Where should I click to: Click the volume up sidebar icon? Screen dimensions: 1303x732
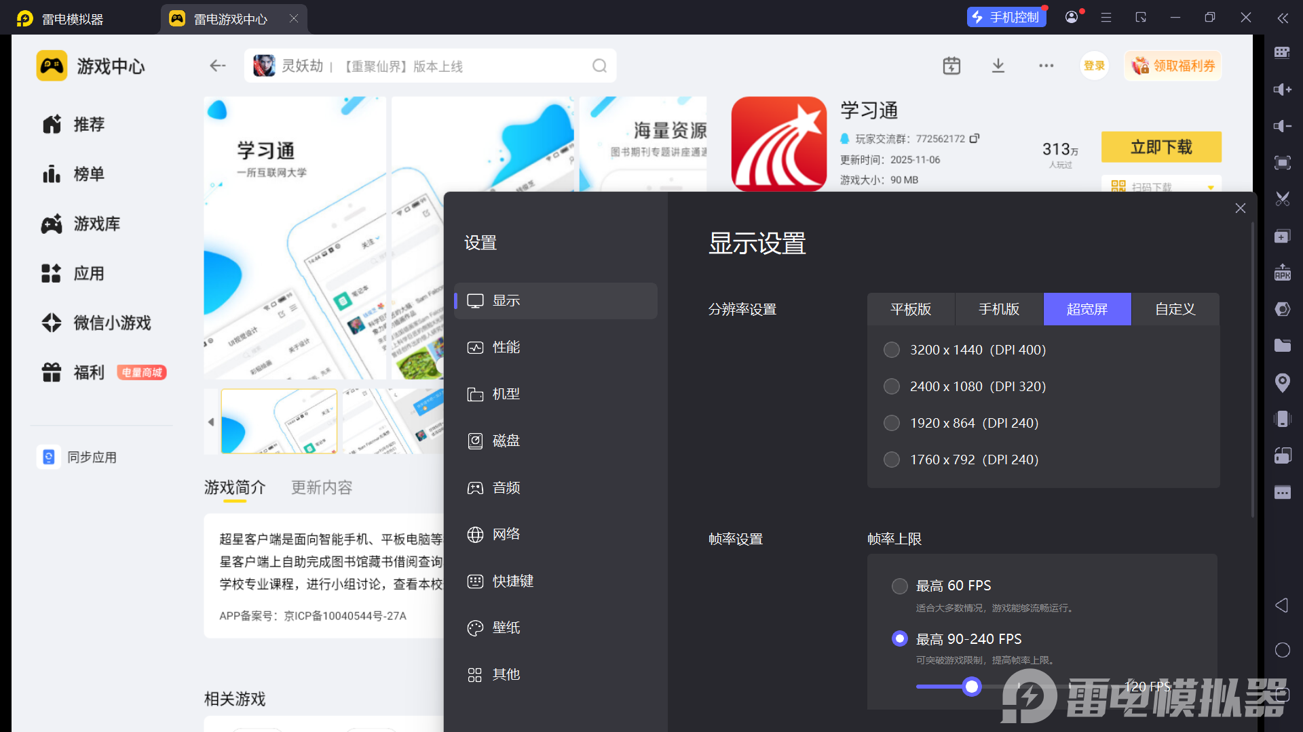pos(1282,89)
